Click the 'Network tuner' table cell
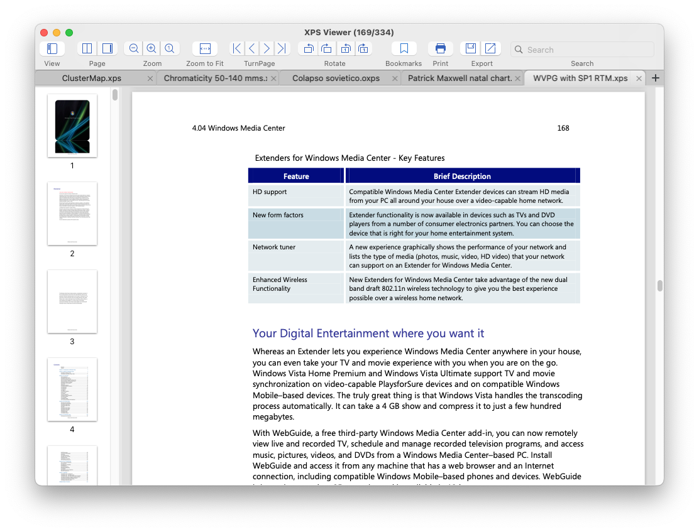This screenshot has width=699, height=532. (296, 256)
